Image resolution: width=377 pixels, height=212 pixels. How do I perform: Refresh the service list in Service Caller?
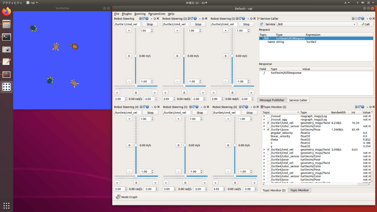(261, 24)
